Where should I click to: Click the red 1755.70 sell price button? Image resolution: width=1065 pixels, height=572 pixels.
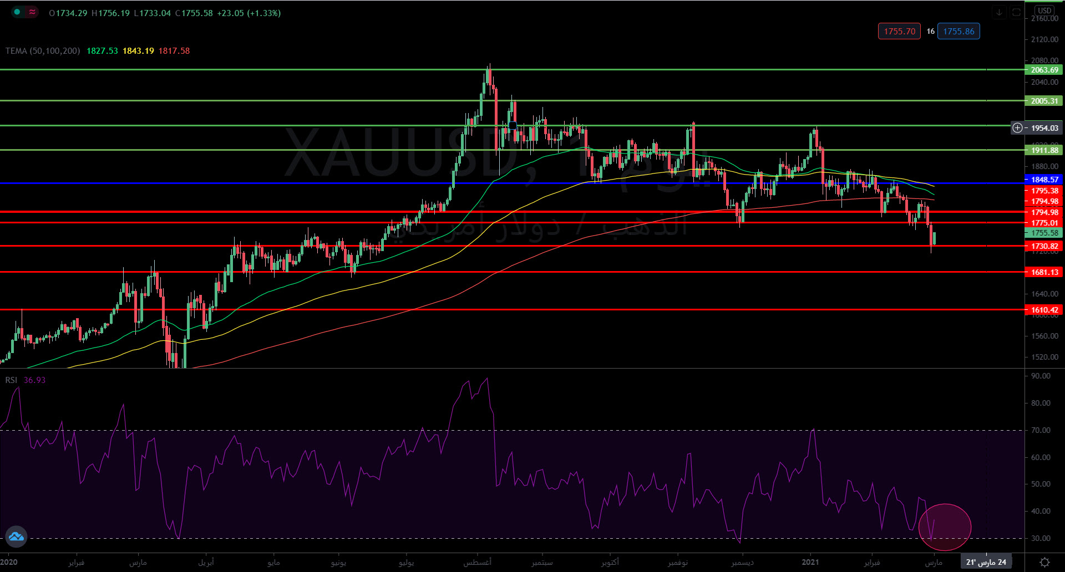(899, 32)
